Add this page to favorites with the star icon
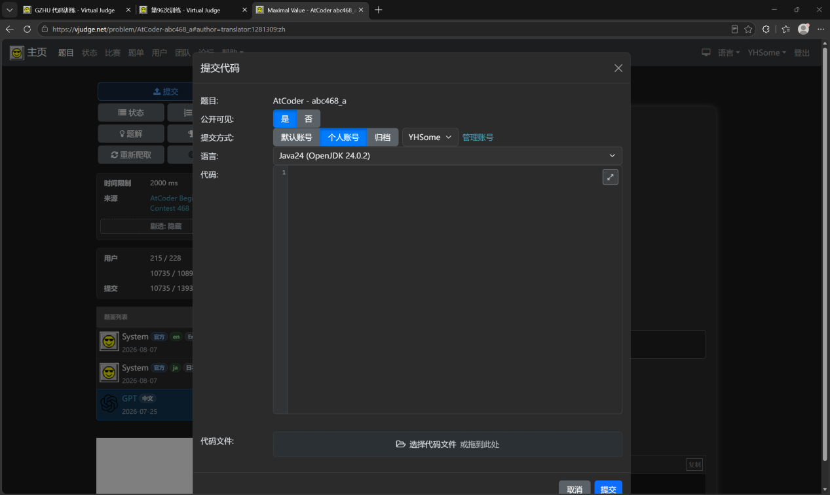The height and width of the screenshot is (495, 830). pos(748,29)
